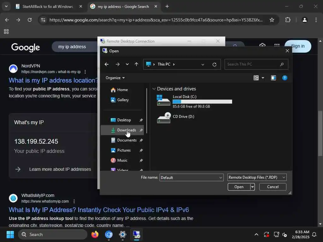Click the taskbar Search box
This screenshot has width=323, height=242.
coord(53,234)
